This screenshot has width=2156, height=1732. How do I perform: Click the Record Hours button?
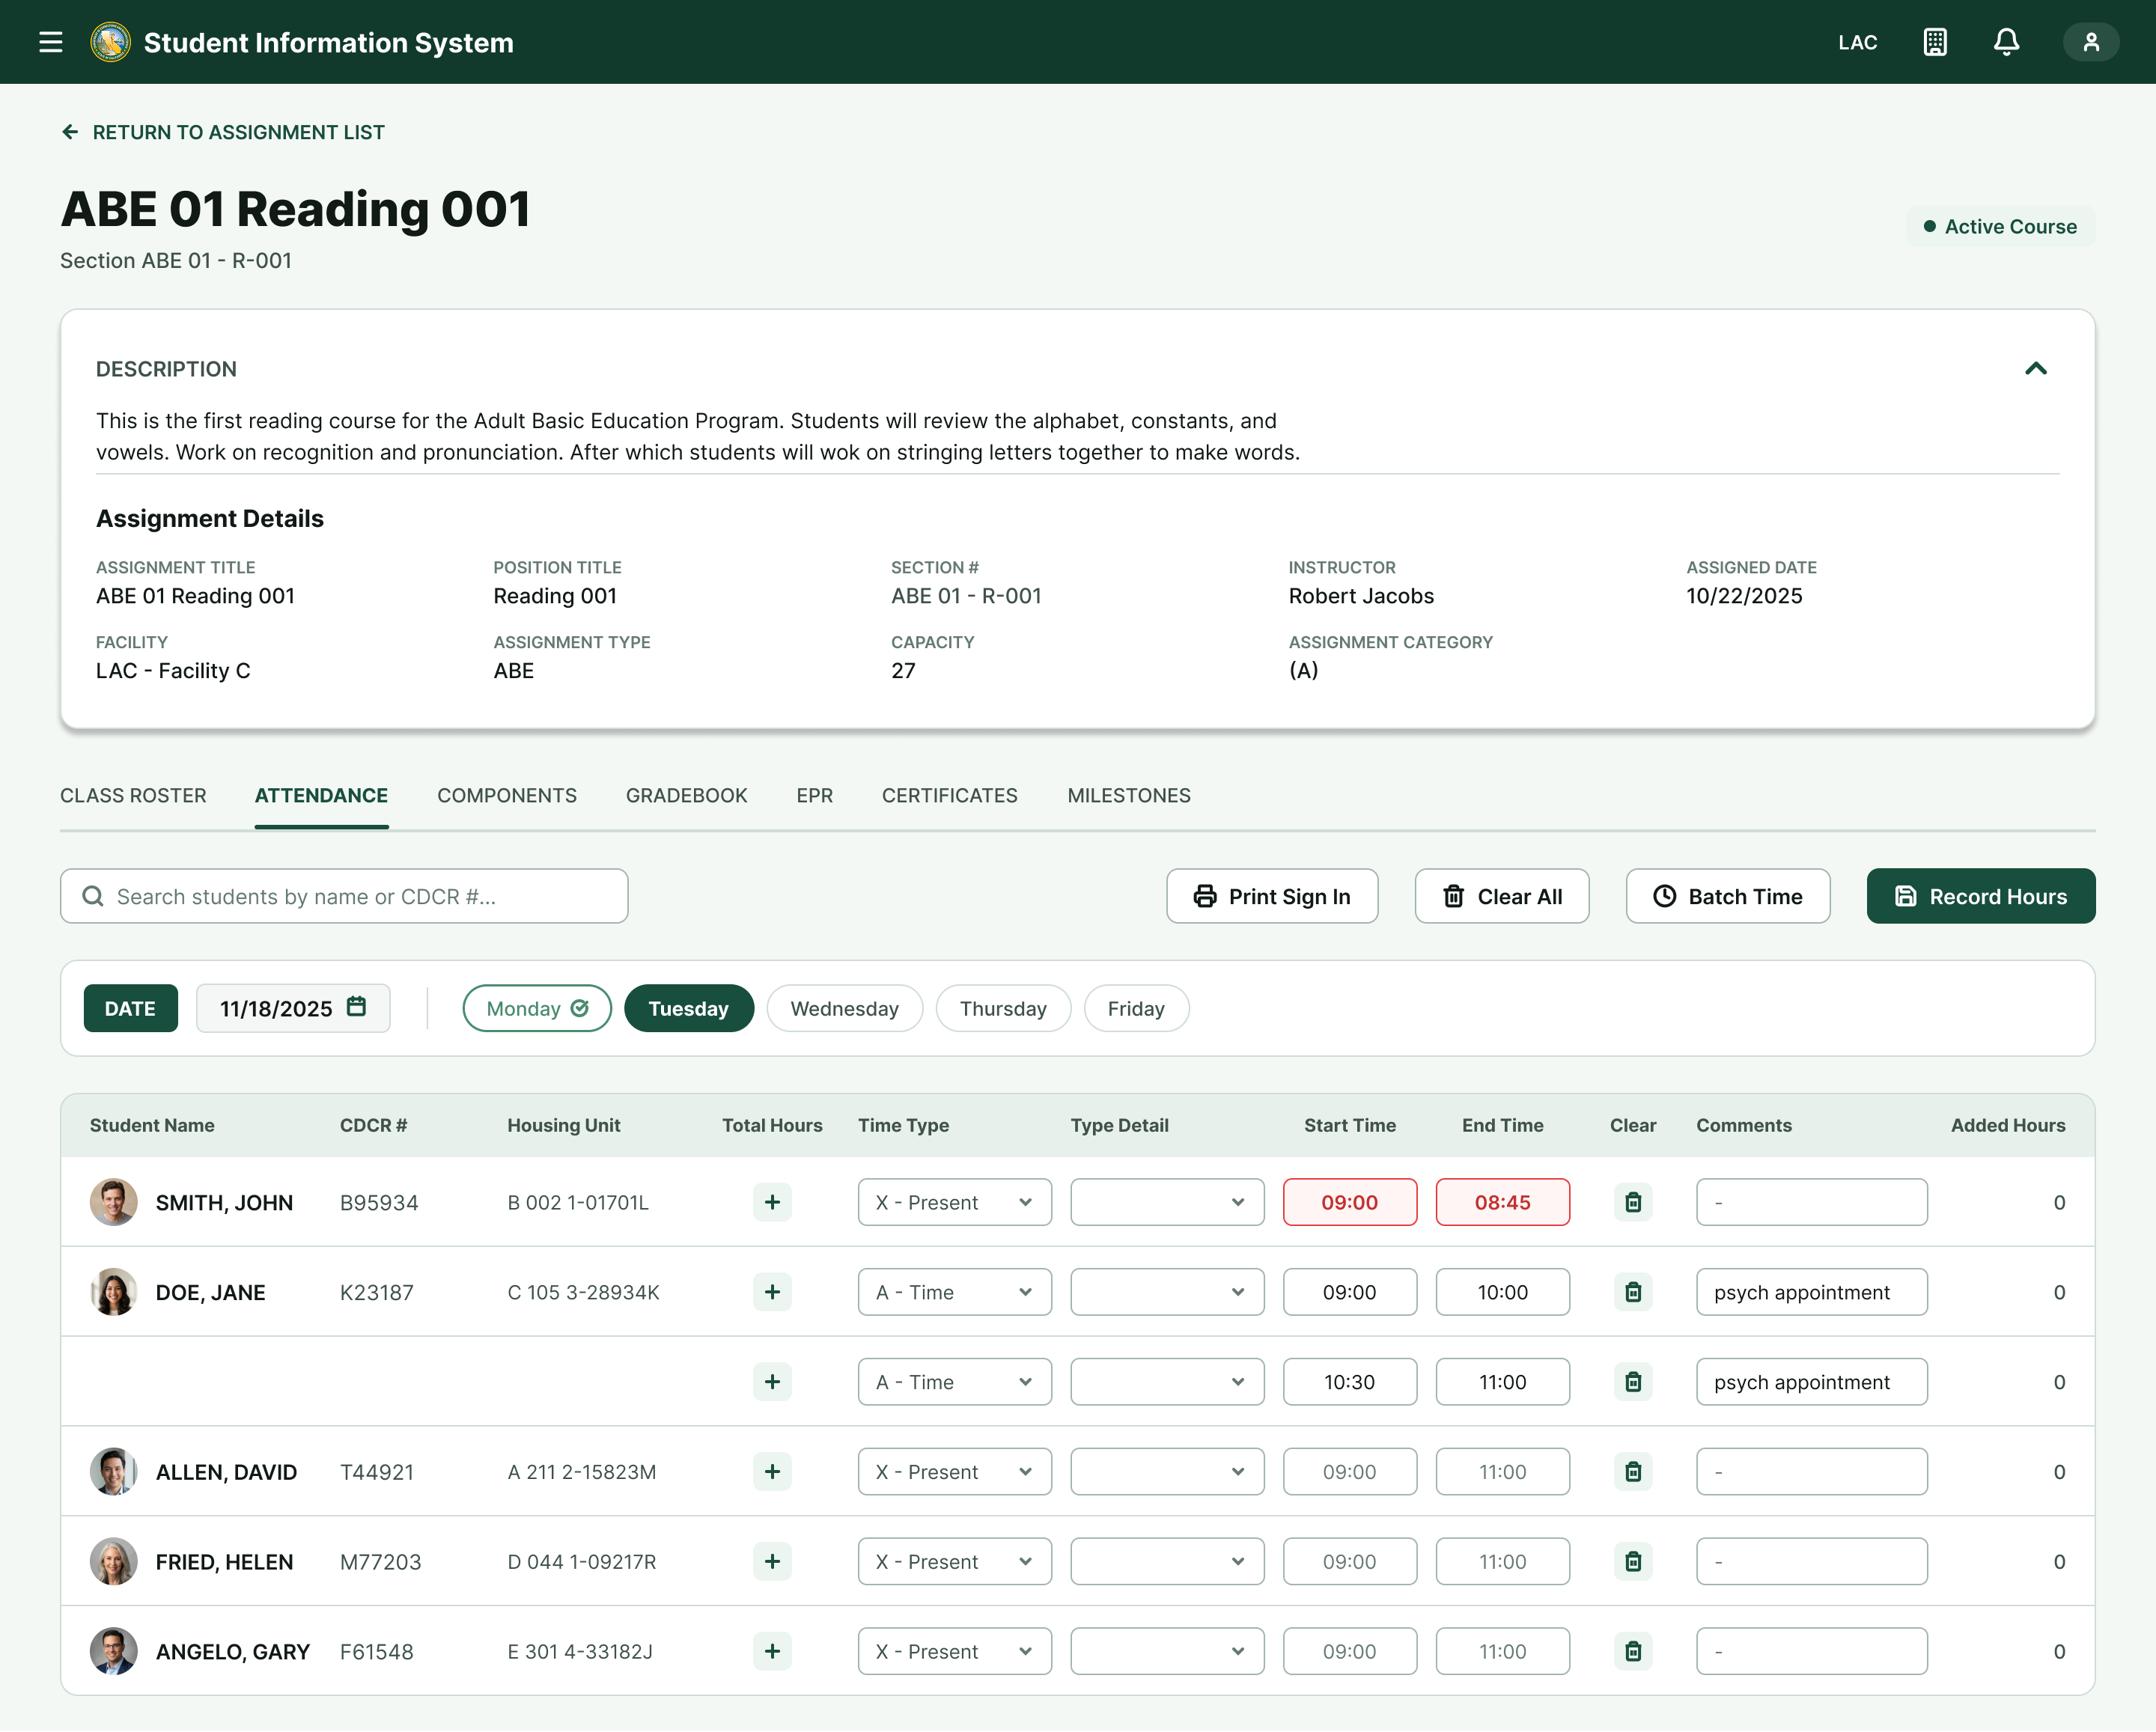1981,896
